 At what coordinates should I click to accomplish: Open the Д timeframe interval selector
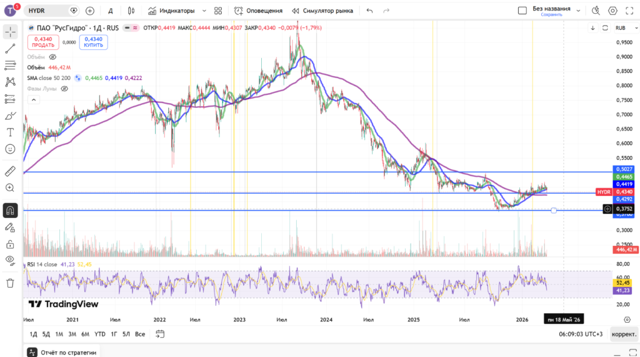pos(110,11)
